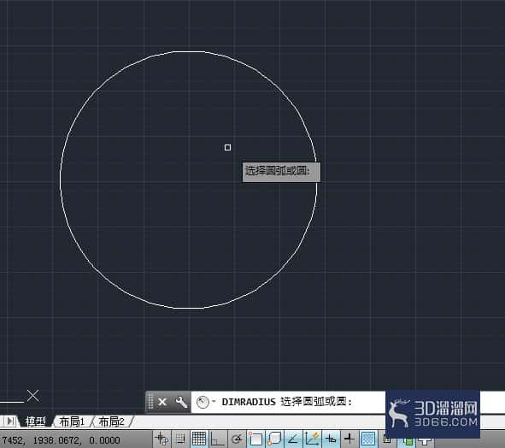Click the recent commands clock icon
The image size is (505, 448).
(x=203, y=402)
